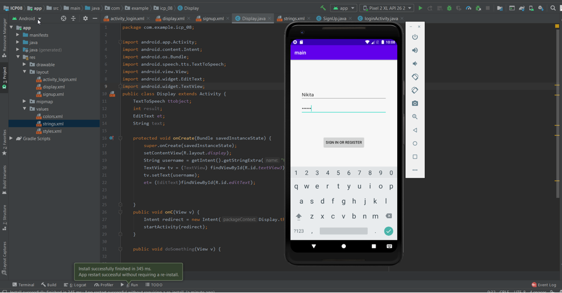Click the emulator rotate right icon

415,90
